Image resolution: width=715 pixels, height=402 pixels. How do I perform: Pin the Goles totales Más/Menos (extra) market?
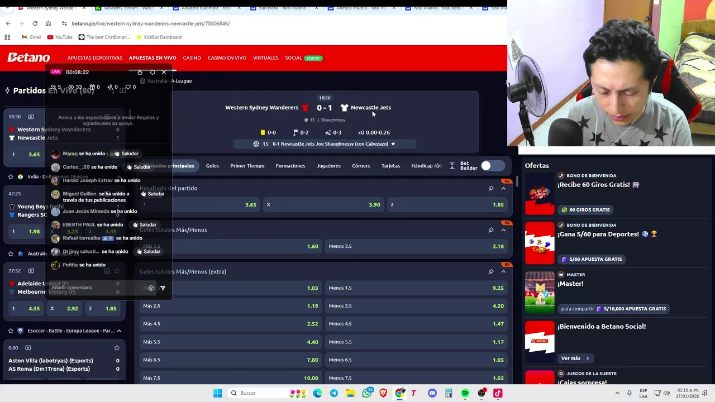[x=491, y=271]
